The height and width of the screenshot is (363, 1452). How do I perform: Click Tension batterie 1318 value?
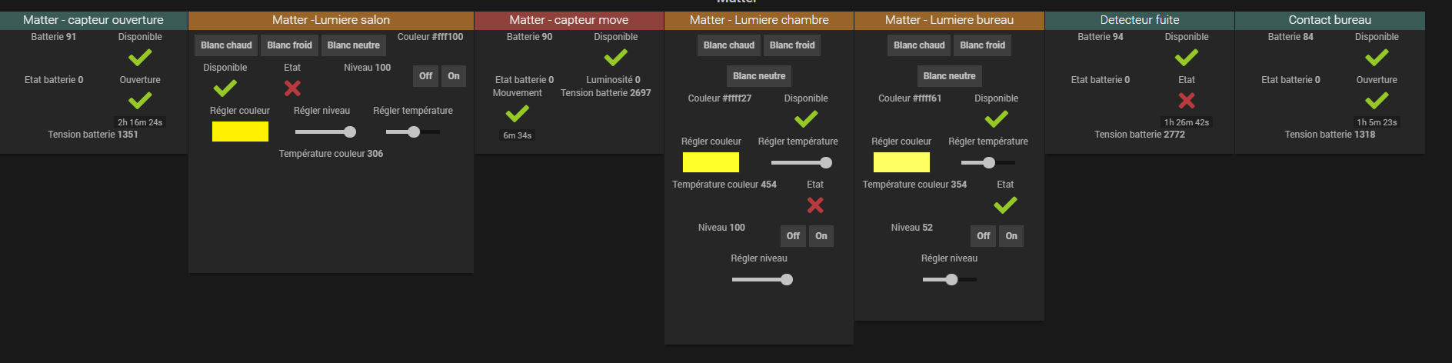(x=1330, y=135)
